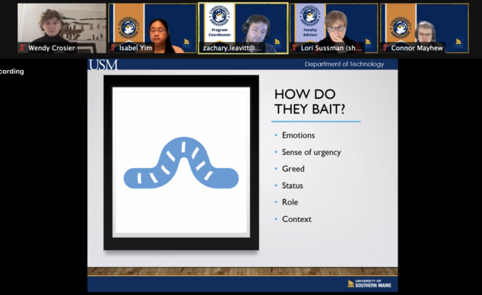Click the Greed bullet point
This screenshot has width=482, height=295.
coord(293,169)
